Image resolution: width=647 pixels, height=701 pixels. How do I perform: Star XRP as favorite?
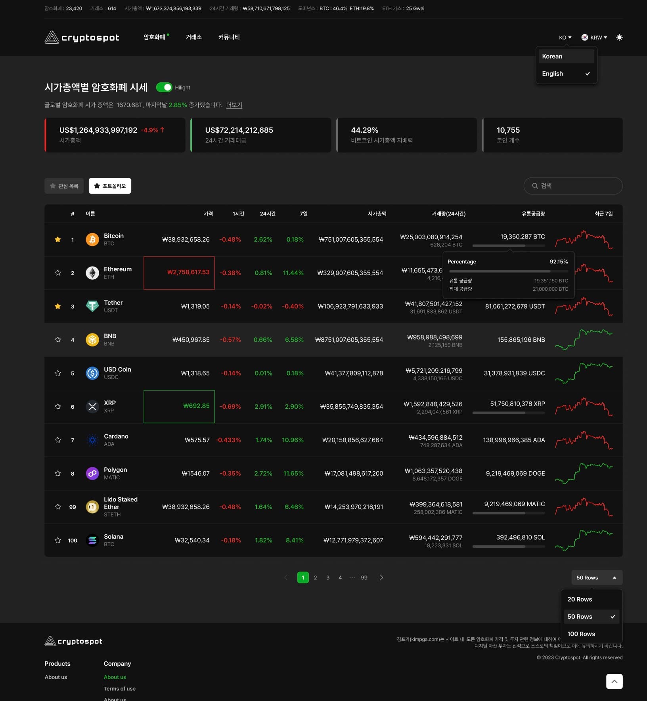(x=57, y=406)
